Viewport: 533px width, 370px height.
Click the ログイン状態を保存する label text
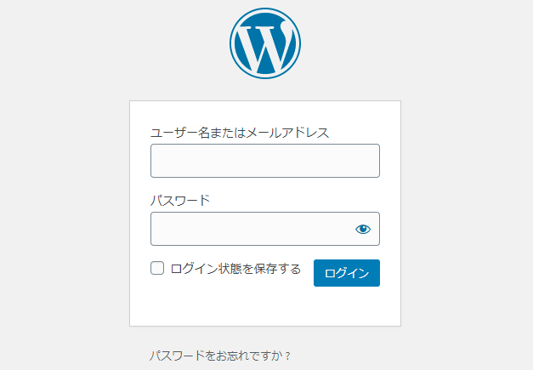coord(235,269)
